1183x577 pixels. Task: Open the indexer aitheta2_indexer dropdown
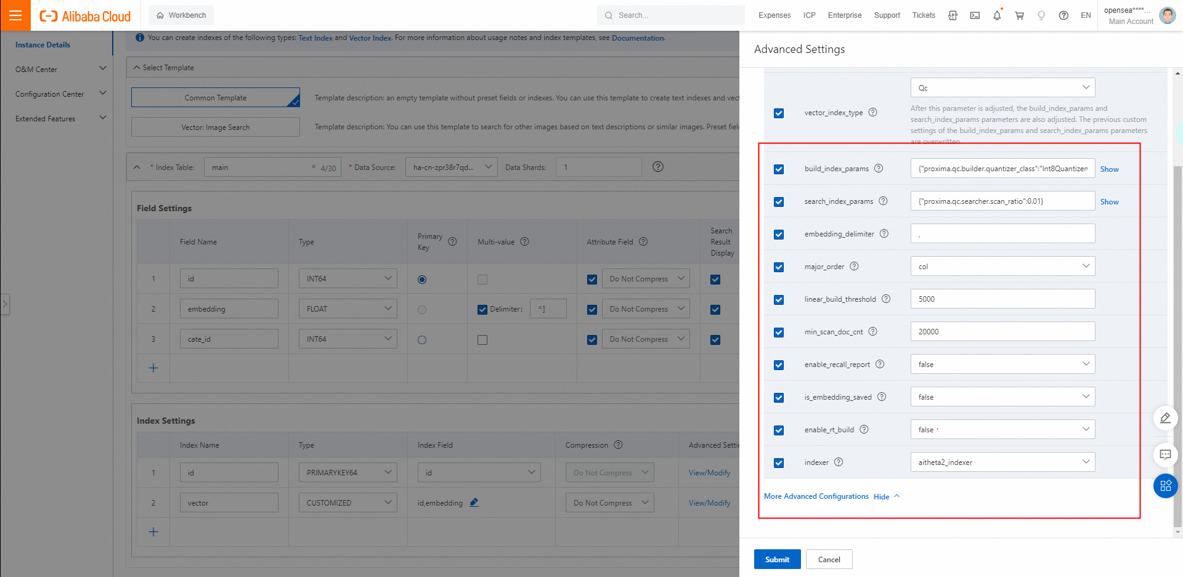1002,462
